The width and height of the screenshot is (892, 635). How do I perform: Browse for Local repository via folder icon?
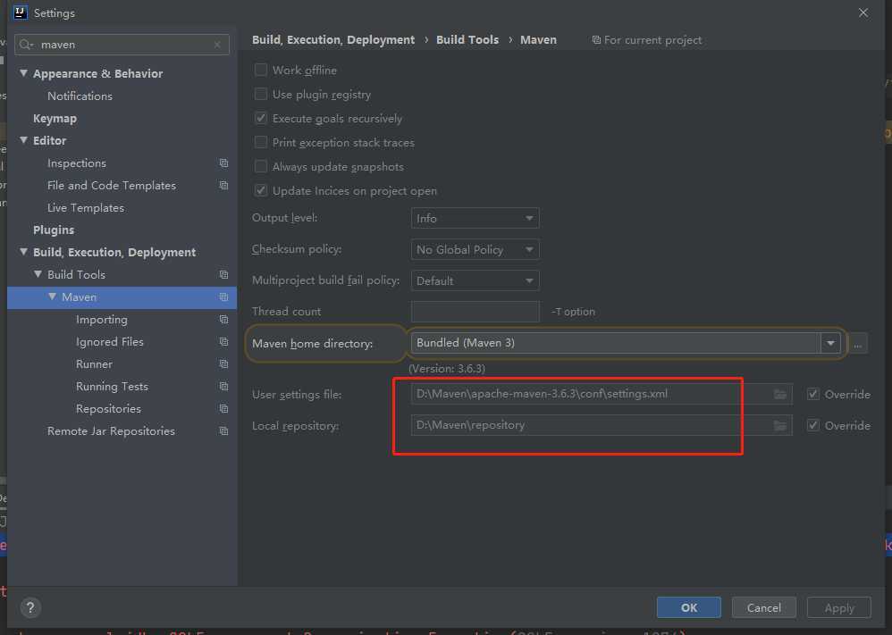pyautogui.click(x=780, y=425)
